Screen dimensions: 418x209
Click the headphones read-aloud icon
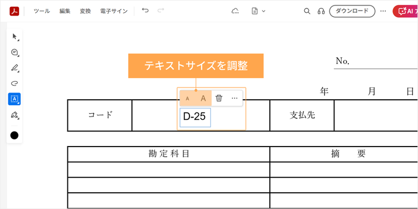321,11
